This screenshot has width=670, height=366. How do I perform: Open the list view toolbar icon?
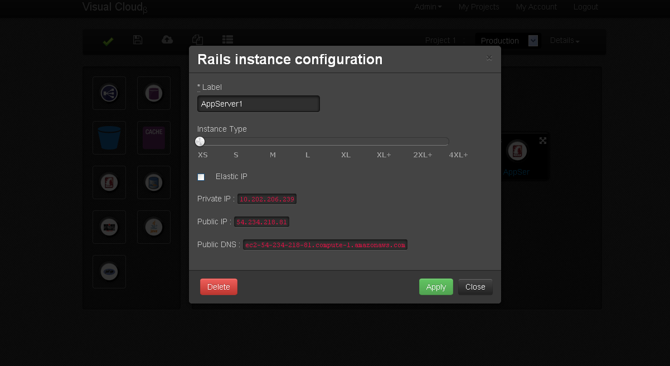click(227, 40)
